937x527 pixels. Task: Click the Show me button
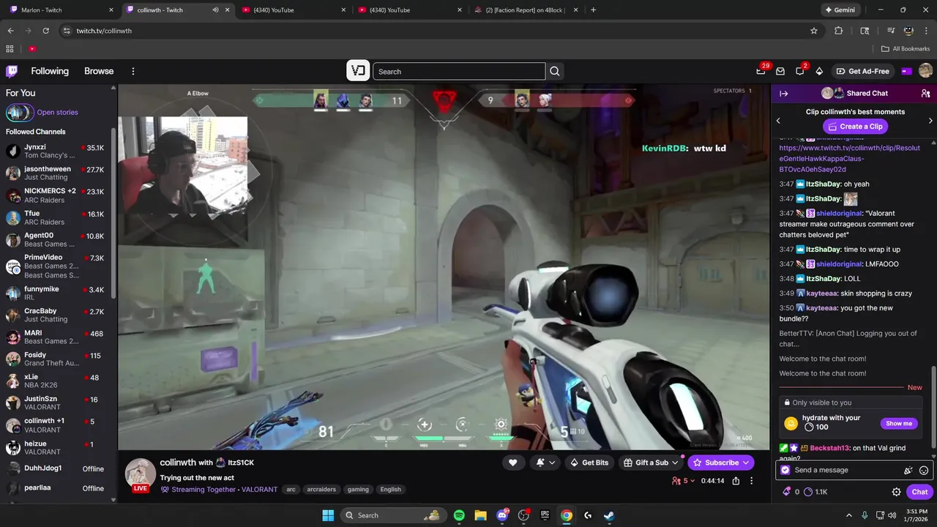click(x=899, y=423)
